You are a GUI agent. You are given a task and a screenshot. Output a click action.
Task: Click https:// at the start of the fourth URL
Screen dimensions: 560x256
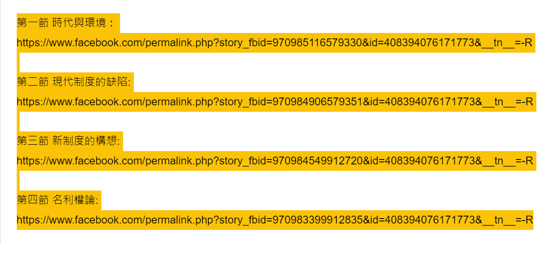[32, 220]
